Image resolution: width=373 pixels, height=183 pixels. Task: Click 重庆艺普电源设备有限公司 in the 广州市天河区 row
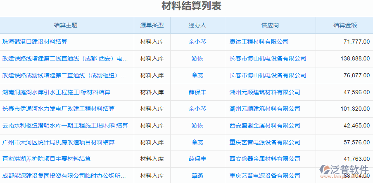coord(265,142)
